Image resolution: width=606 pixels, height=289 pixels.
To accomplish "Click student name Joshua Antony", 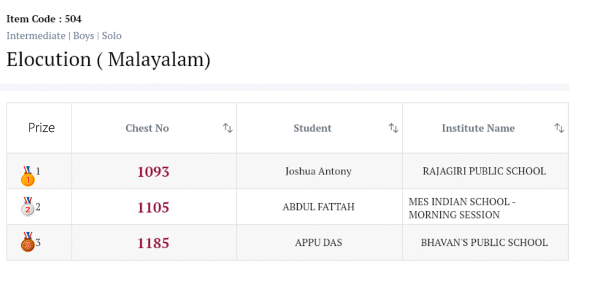I will pos(318,171).
